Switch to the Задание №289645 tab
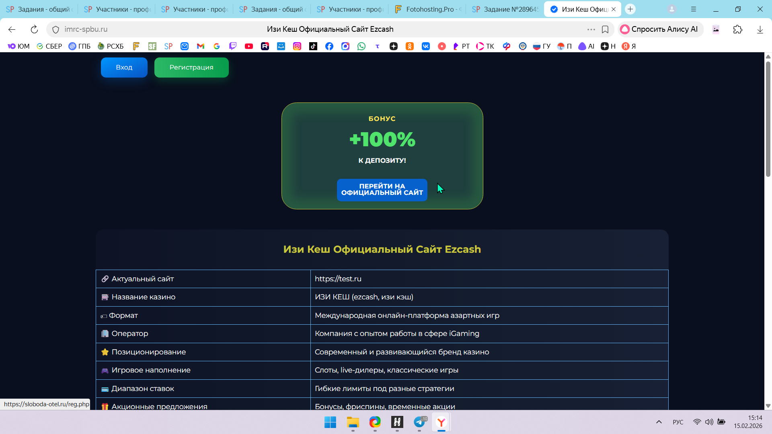772x434 pixels. (x=506, y=9)
